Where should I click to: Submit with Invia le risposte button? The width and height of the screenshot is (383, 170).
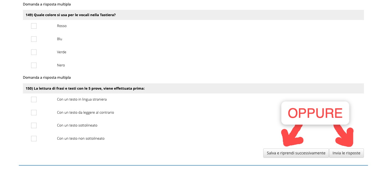click(346, 153)
